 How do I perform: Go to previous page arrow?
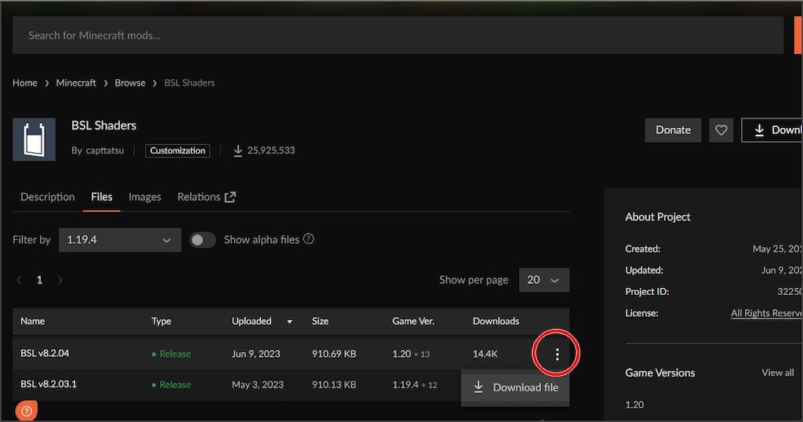(x=19, y=280)
